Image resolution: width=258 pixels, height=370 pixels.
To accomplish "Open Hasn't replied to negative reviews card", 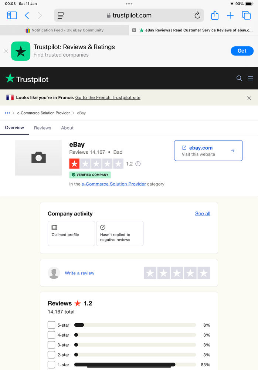I will [120, 234].
